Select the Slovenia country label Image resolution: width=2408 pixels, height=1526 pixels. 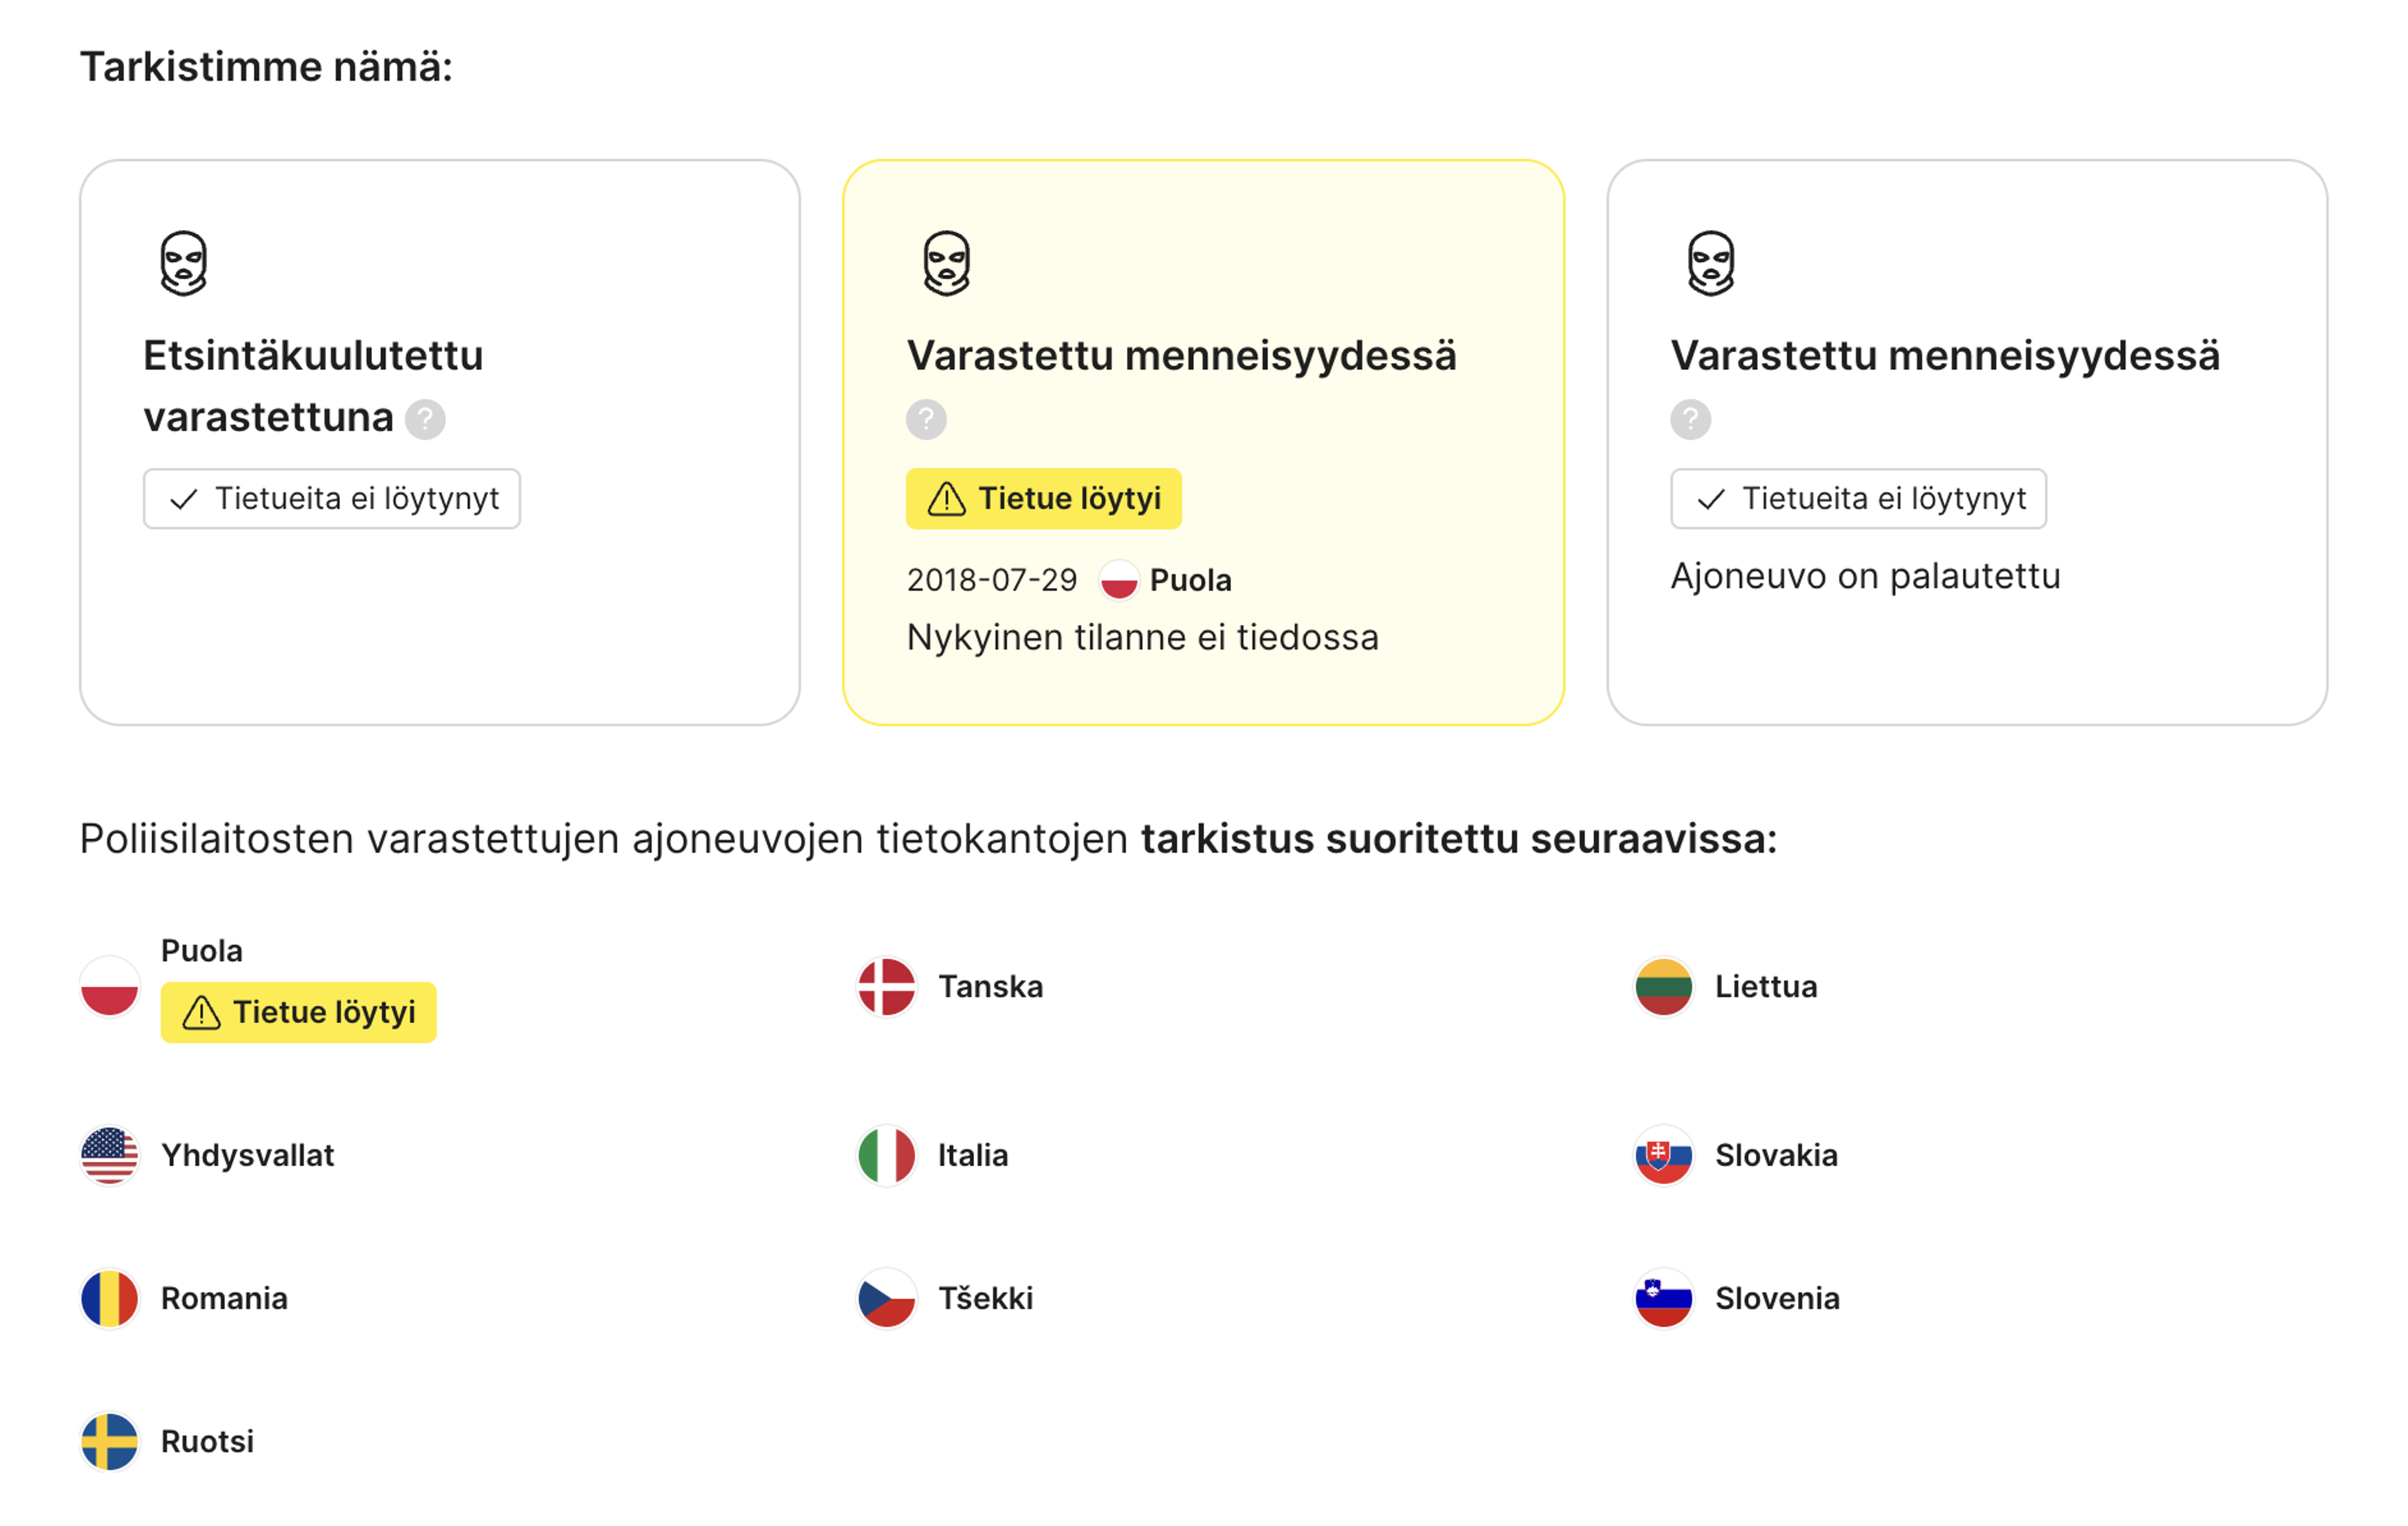pos(1777,1299)
